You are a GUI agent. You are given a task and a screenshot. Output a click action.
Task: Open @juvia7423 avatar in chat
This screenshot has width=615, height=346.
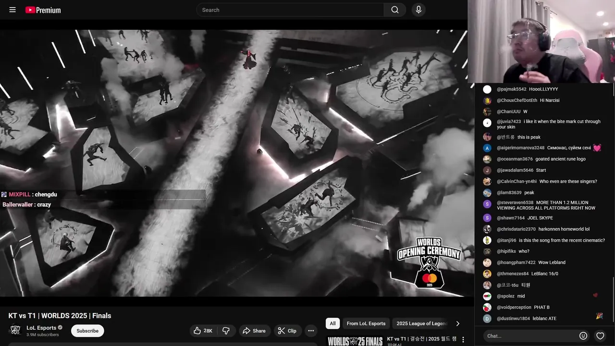tap(487, 123)
